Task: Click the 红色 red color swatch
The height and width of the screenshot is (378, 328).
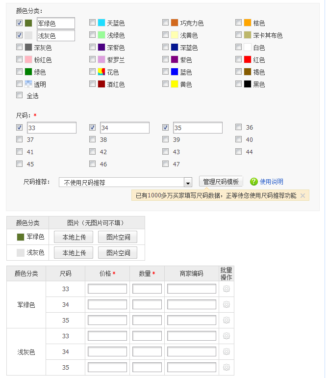Action: [x=248, y=59]
